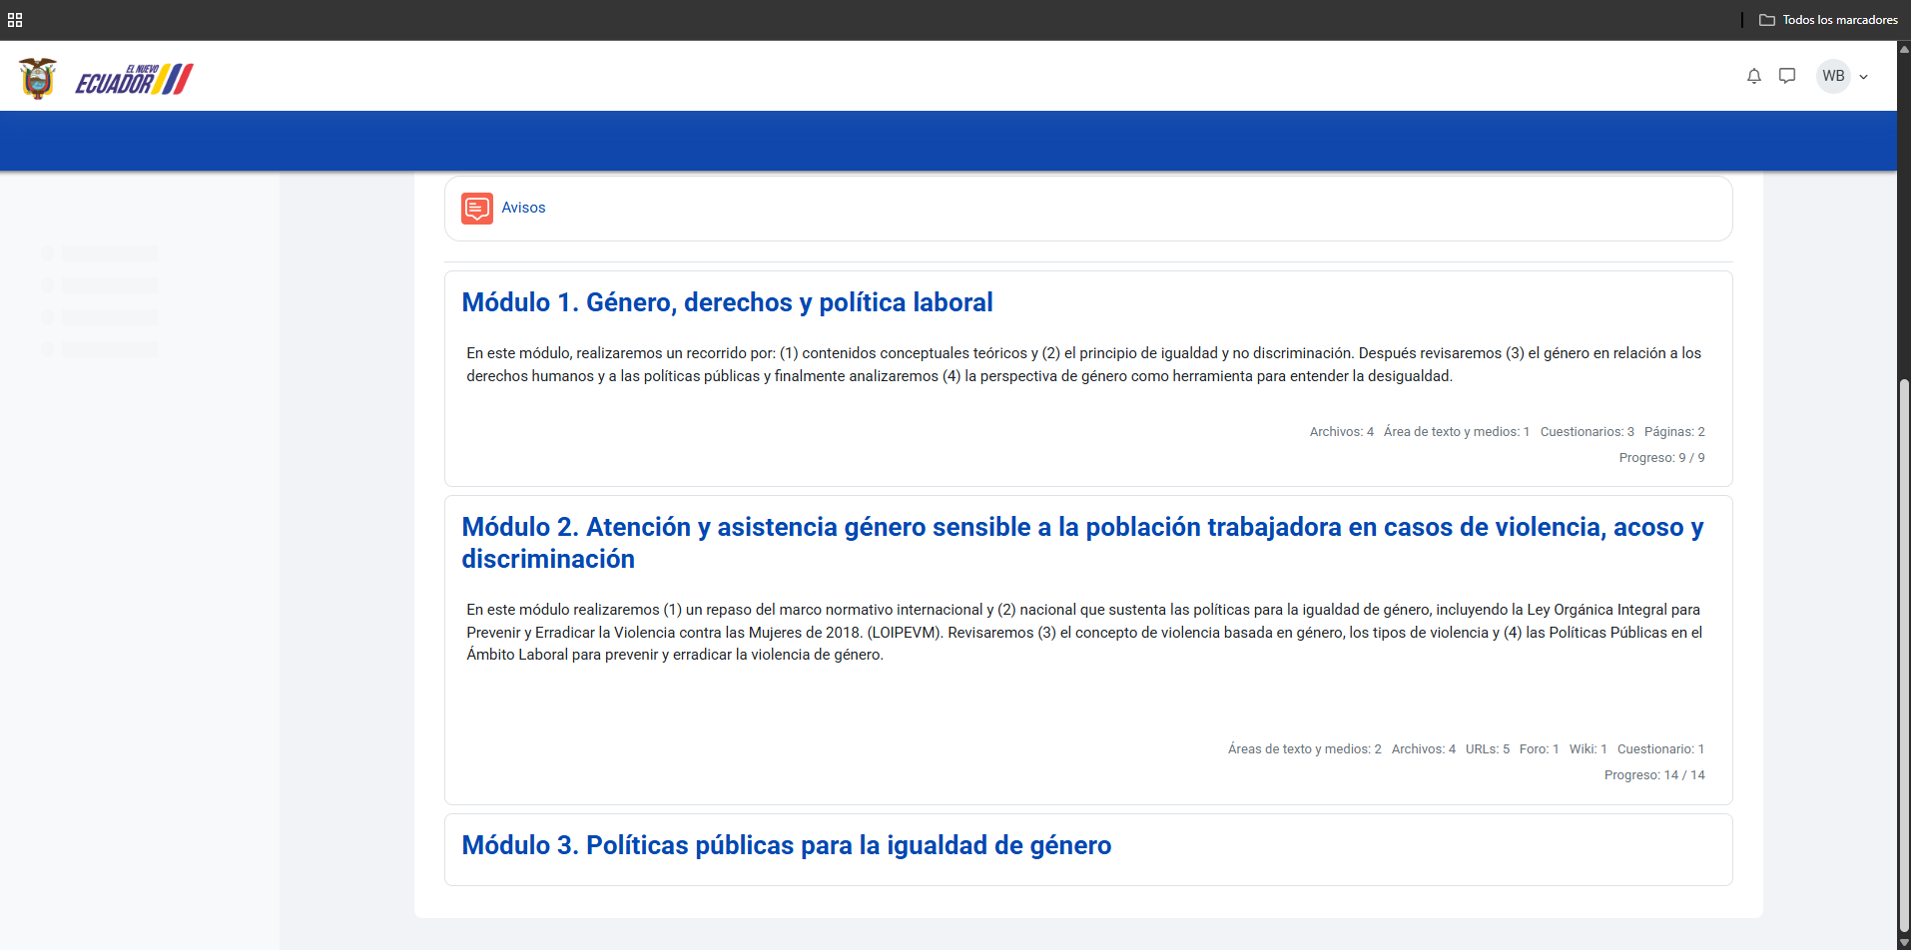Click the Cuestionarios: 3 count in Módulo 1

pyautogui.click(x=1587, y=432)
